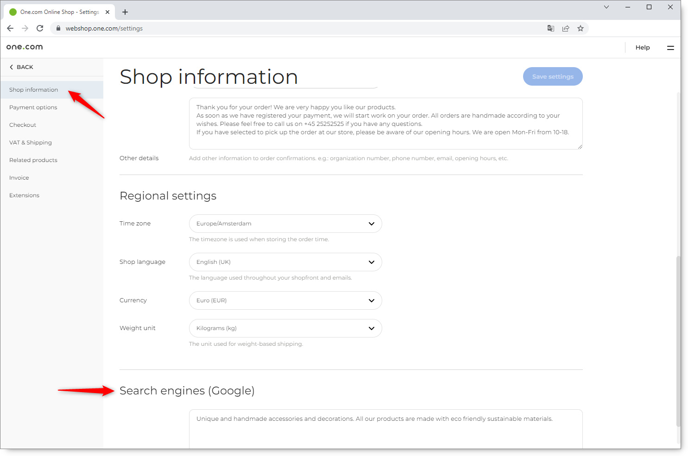Click the Time zone label

coord(135,224)
